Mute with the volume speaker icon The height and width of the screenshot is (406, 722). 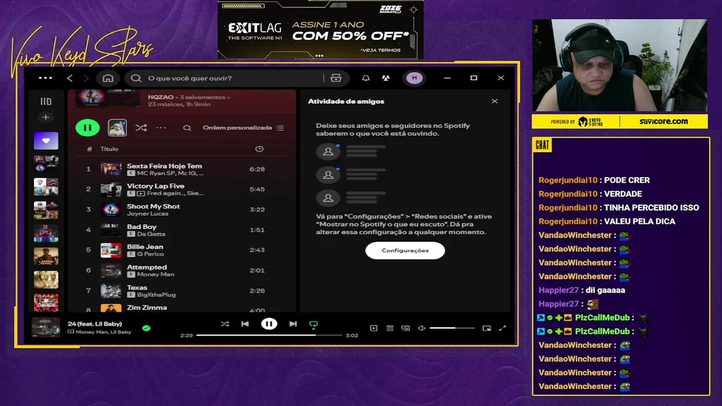tap(421, 328)
